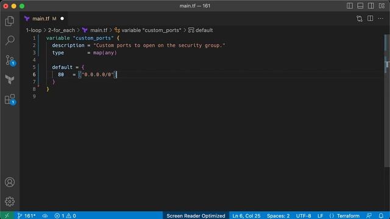Click the git branch 161* in status bar

tap(26, 215)
